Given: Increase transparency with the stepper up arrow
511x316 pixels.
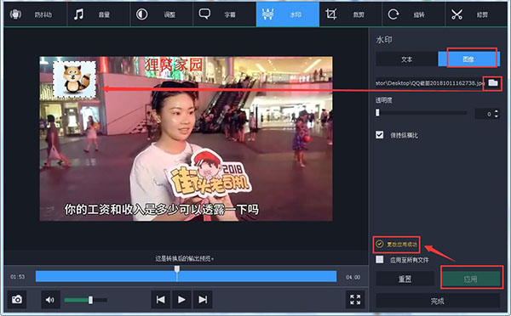Looking at the screenshot, I should pyautogui.click(x=497, y=111).
